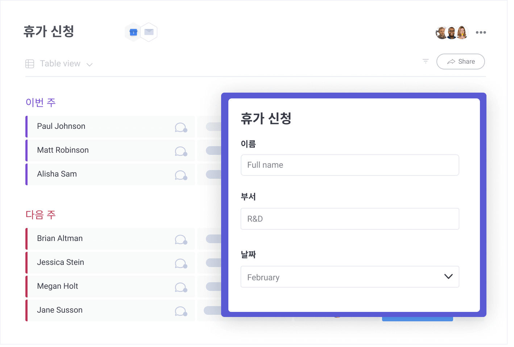The height and width of the screenshot is (347, 514).
Task: Click the 이름 field label
Action: tap(248, 144)
